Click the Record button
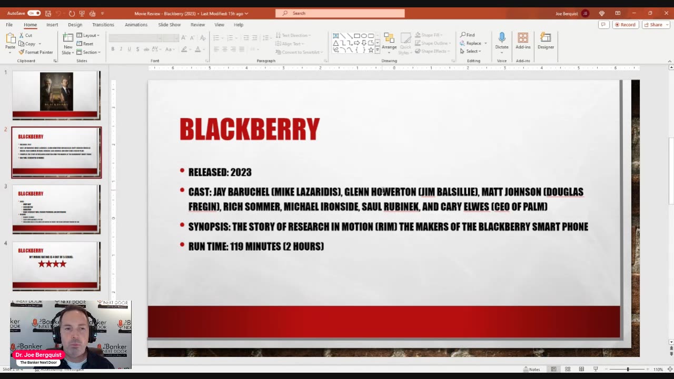 pos(625,25)
